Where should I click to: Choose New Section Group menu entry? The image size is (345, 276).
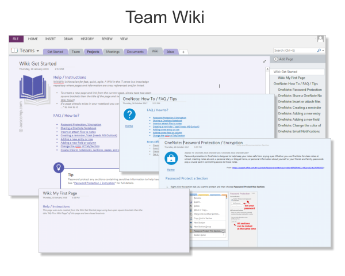[202, 227]
